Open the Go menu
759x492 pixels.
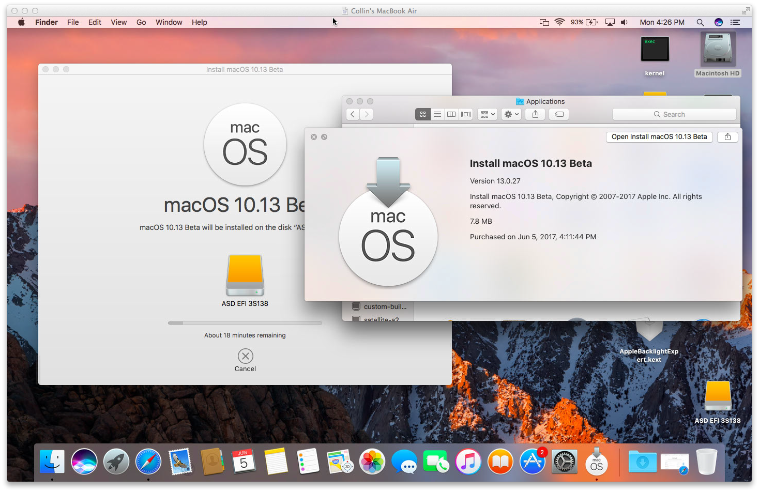pos(141,22)
